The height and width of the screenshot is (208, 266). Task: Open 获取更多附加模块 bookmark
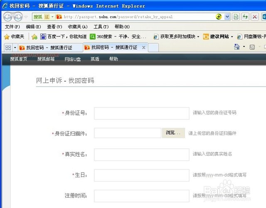point(175,36)
